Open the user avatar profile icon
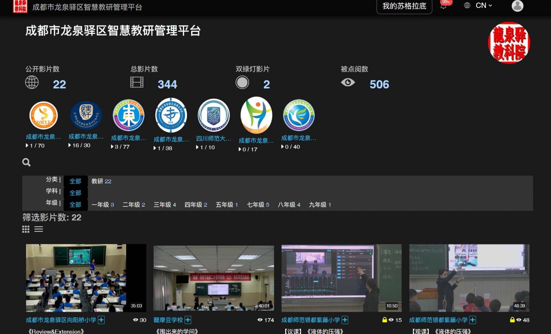The height and width of the screenshot is (334, 551). tap(517, 6)
